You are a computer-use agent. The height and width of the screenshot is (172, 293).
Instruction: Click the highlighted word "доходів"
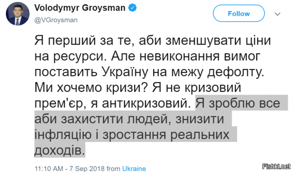[59, 150]
